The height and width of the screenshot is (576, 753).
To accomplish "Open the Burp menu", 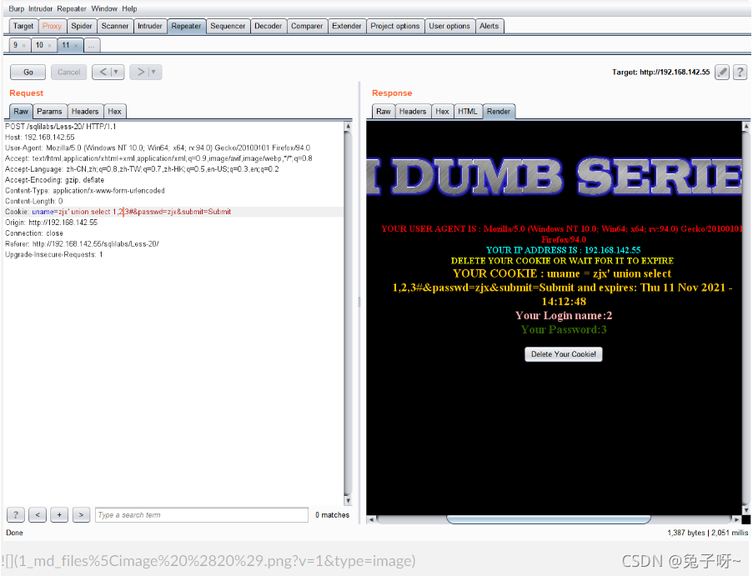I will click(16, 8).
